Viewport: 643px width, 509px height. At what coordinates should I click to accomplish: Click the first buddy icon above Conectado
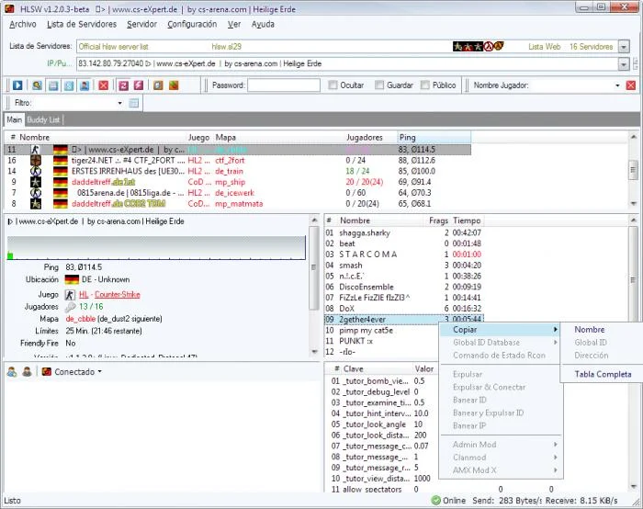(12, 372)
